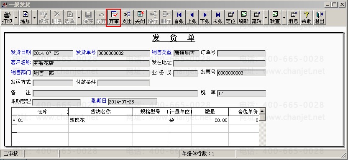
Task: Click the 客户名称 field 芬香花店
Action: coord(91,63)
